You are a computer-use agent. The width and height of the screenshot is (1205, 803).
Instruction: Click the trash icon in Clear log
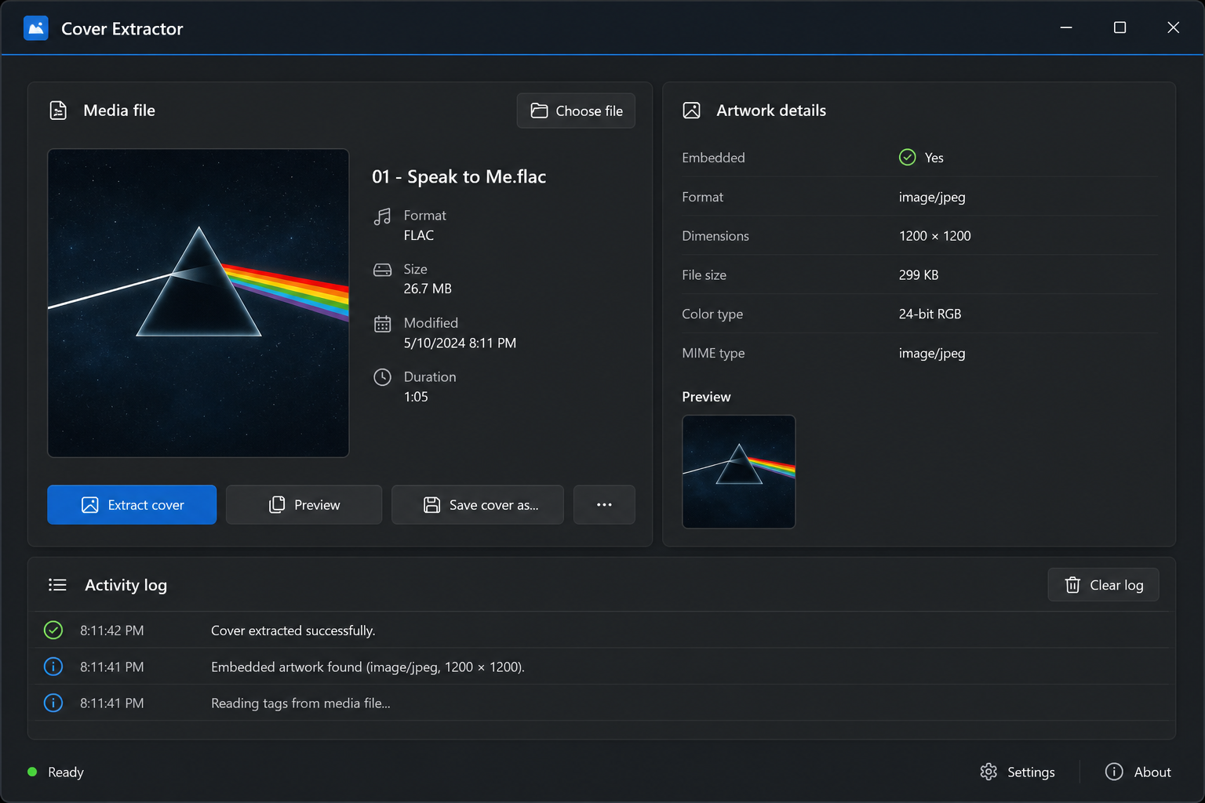point(1072,585)
